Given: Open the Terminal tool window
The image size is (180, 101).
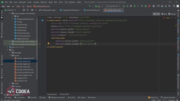Looking at the screenshot, I should pyautogui.click(x=32, y=97).
